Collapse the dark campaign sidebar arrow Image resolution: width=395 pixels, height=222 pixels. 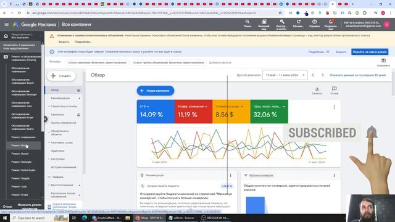point(46,119)
